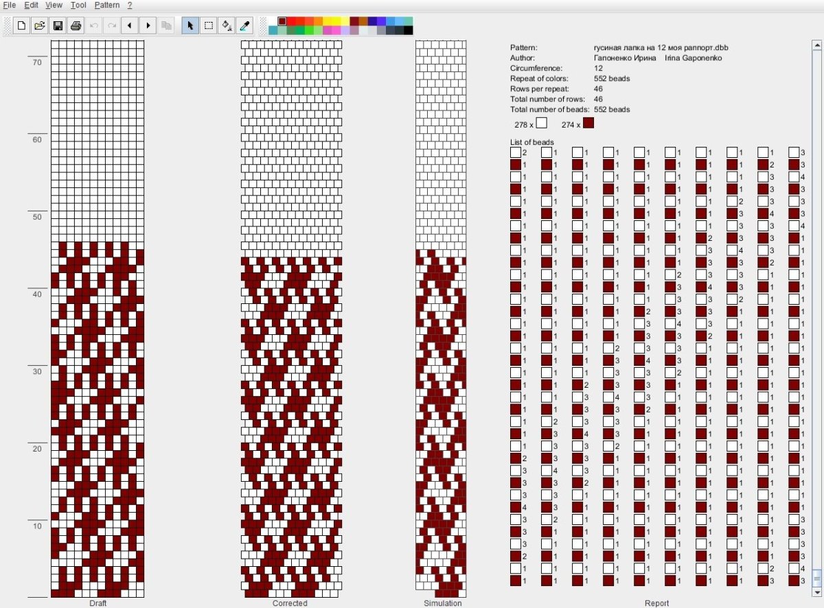Viewport: 824px width, 608px height.
Task: Open the Pattern menu
Action: (x=106, y=5)
